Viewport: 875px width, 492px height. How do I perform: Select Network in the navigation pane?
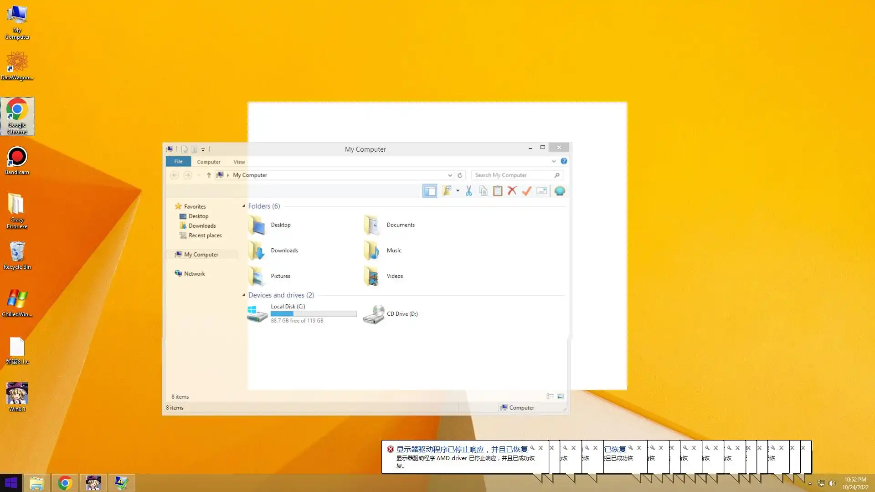pyautogui.click(x=194, y=273)
